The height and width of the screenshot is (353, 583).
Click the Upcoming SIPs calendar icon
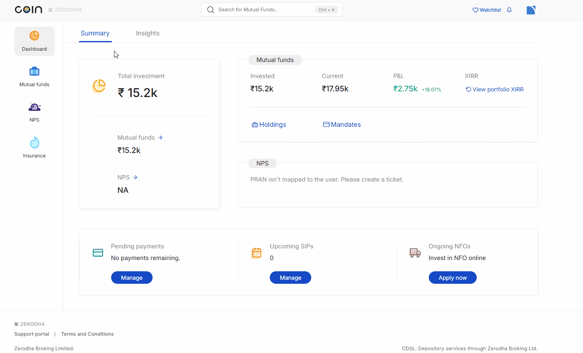[256, 253]
